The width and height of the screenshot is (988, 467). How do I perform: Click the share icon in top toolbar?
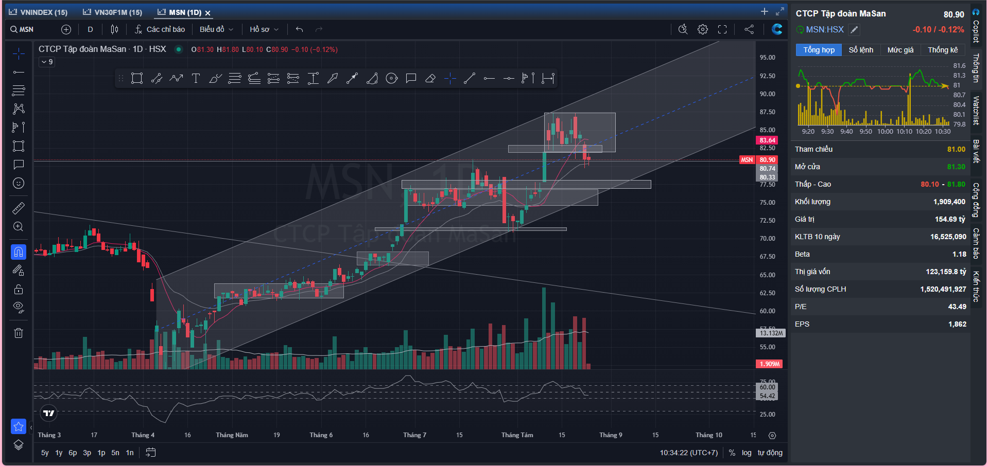click(749, 29)
